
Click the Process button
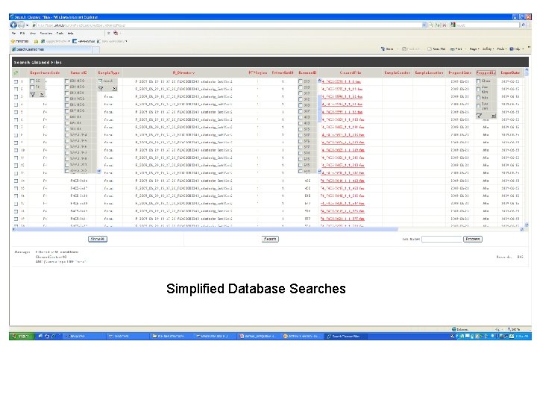click(473, 240)
